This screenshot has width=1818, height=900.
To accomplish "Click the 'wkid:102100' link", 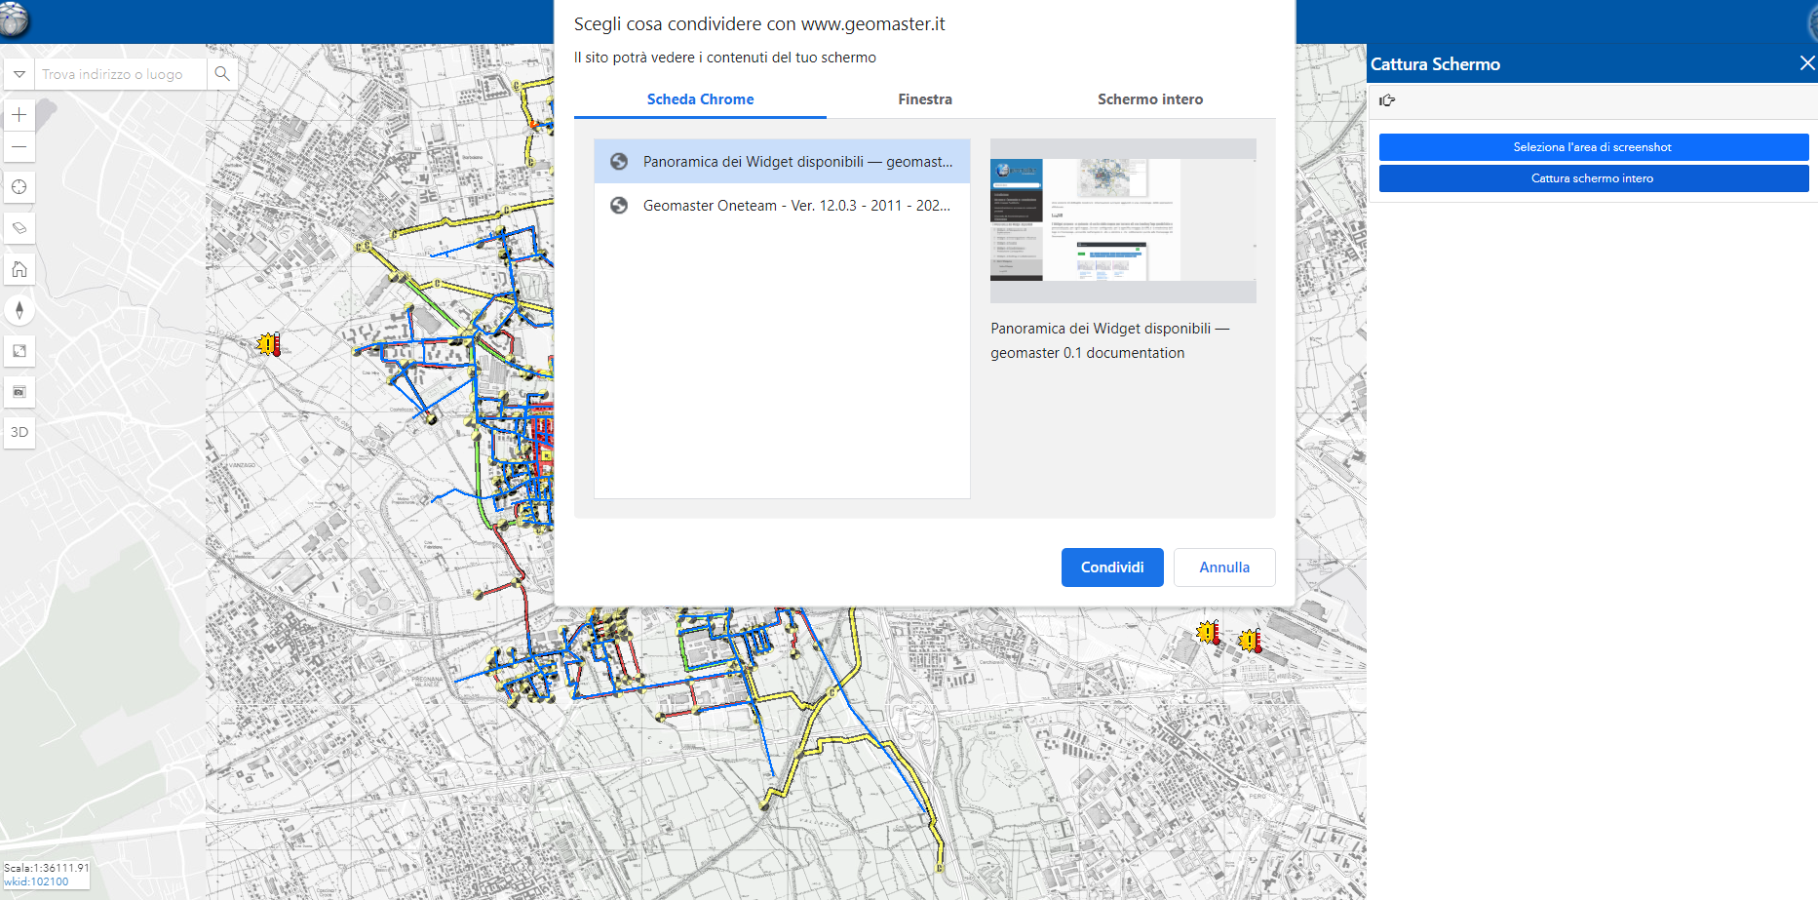I will 36,881.
